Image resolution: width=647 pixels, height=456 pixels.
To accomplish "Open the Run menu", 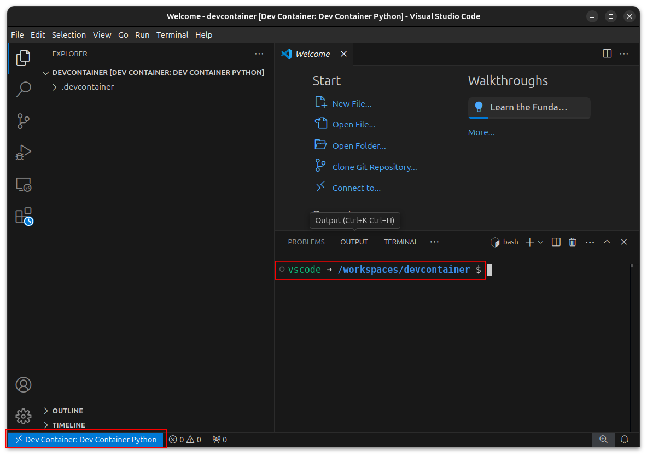I will [x=142, y=35].
